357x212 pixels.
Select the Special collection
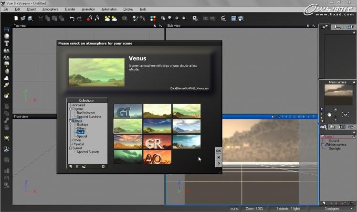[82, 136]
